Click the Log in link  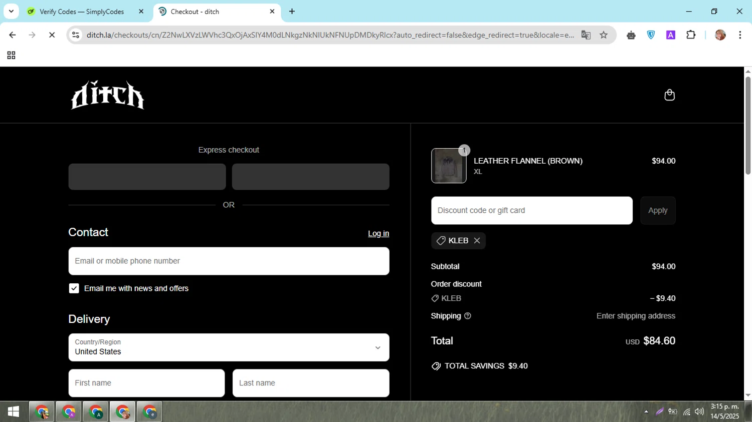(379, 234)
